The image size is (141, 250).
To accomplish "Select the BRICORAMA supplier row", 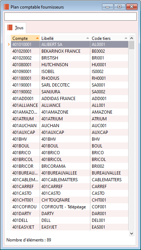I will (x=70, y=166).
